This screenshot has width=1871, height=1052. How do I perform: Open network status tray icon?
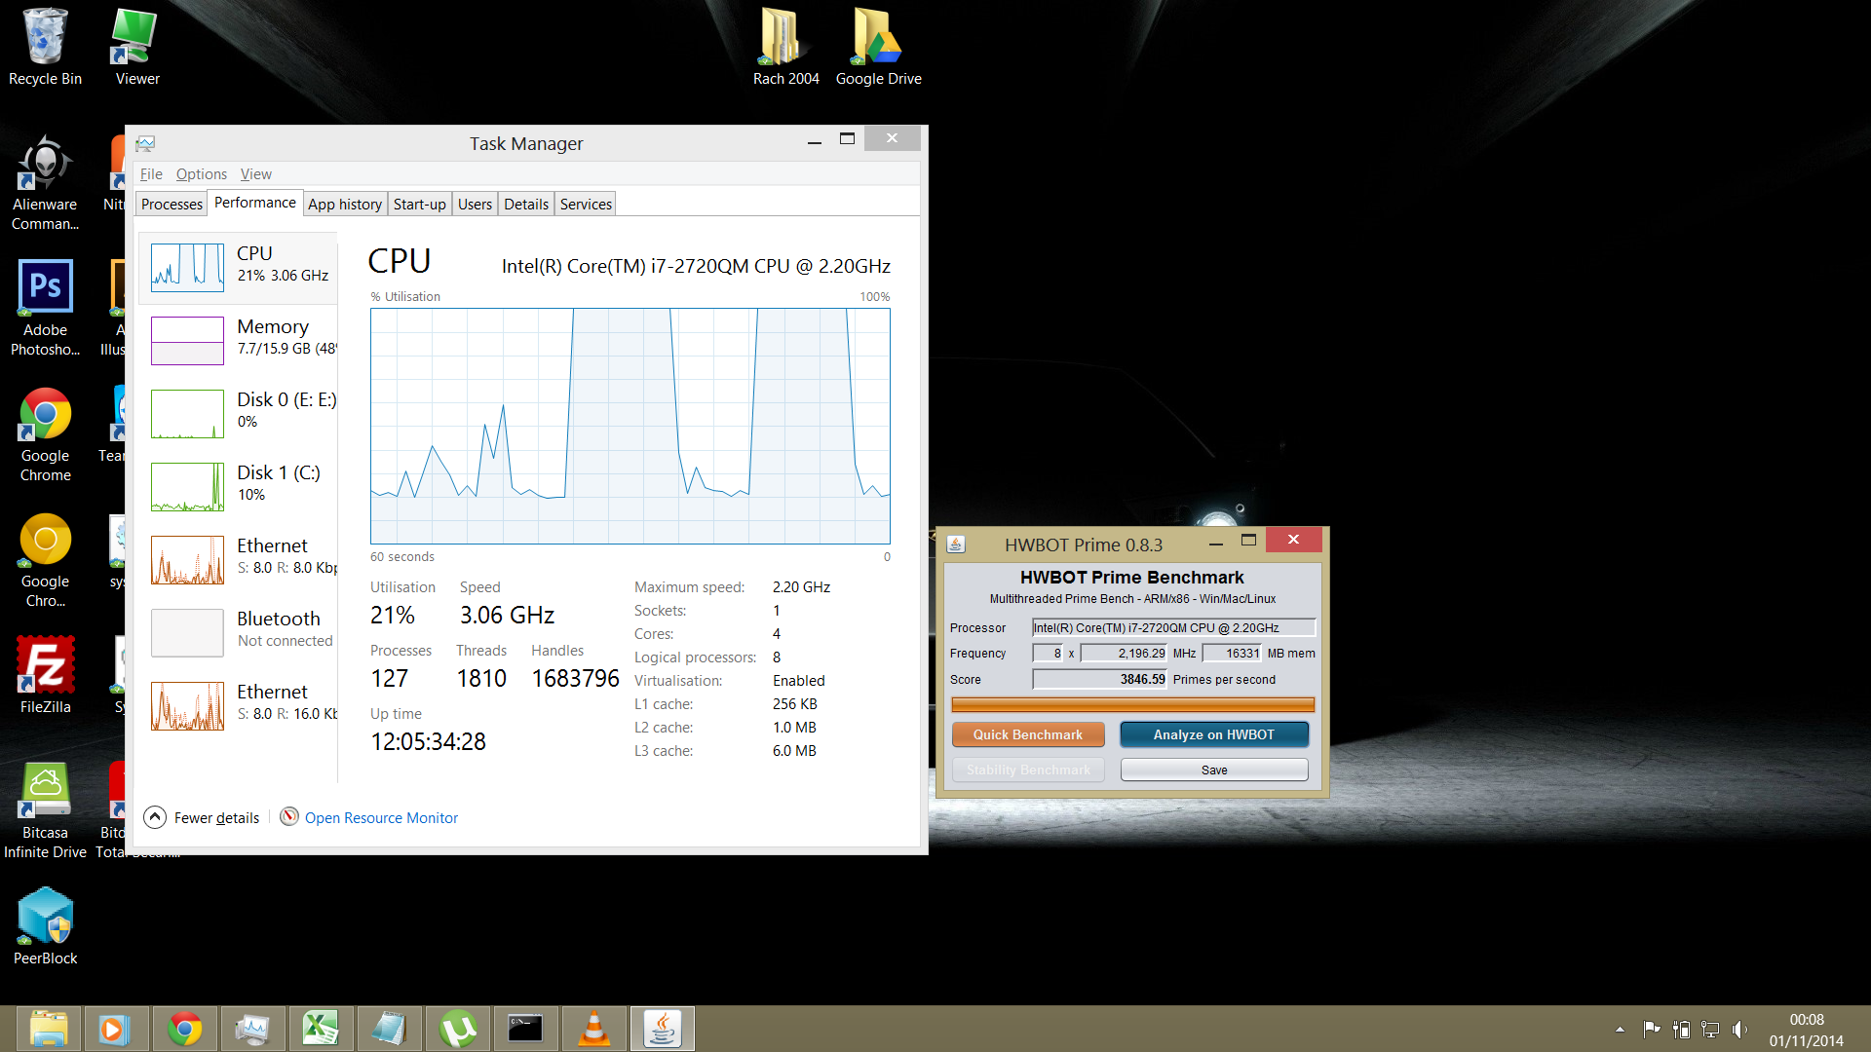click(x=1710, y=1029)
